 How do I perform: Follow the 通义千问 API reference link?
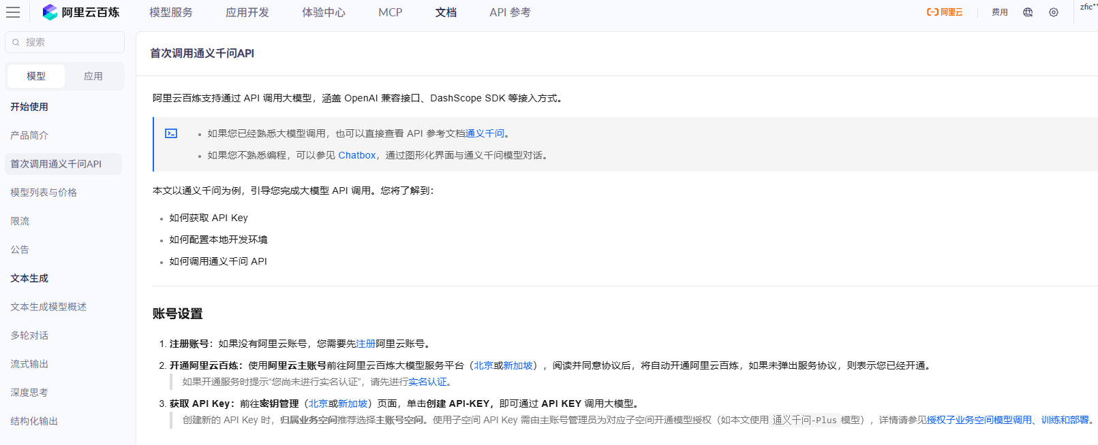point(485,133)
